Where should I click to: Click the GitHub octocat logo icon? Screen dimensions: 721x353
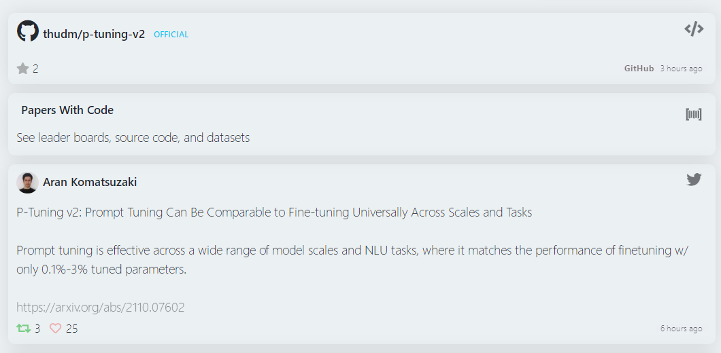point(28,31)
